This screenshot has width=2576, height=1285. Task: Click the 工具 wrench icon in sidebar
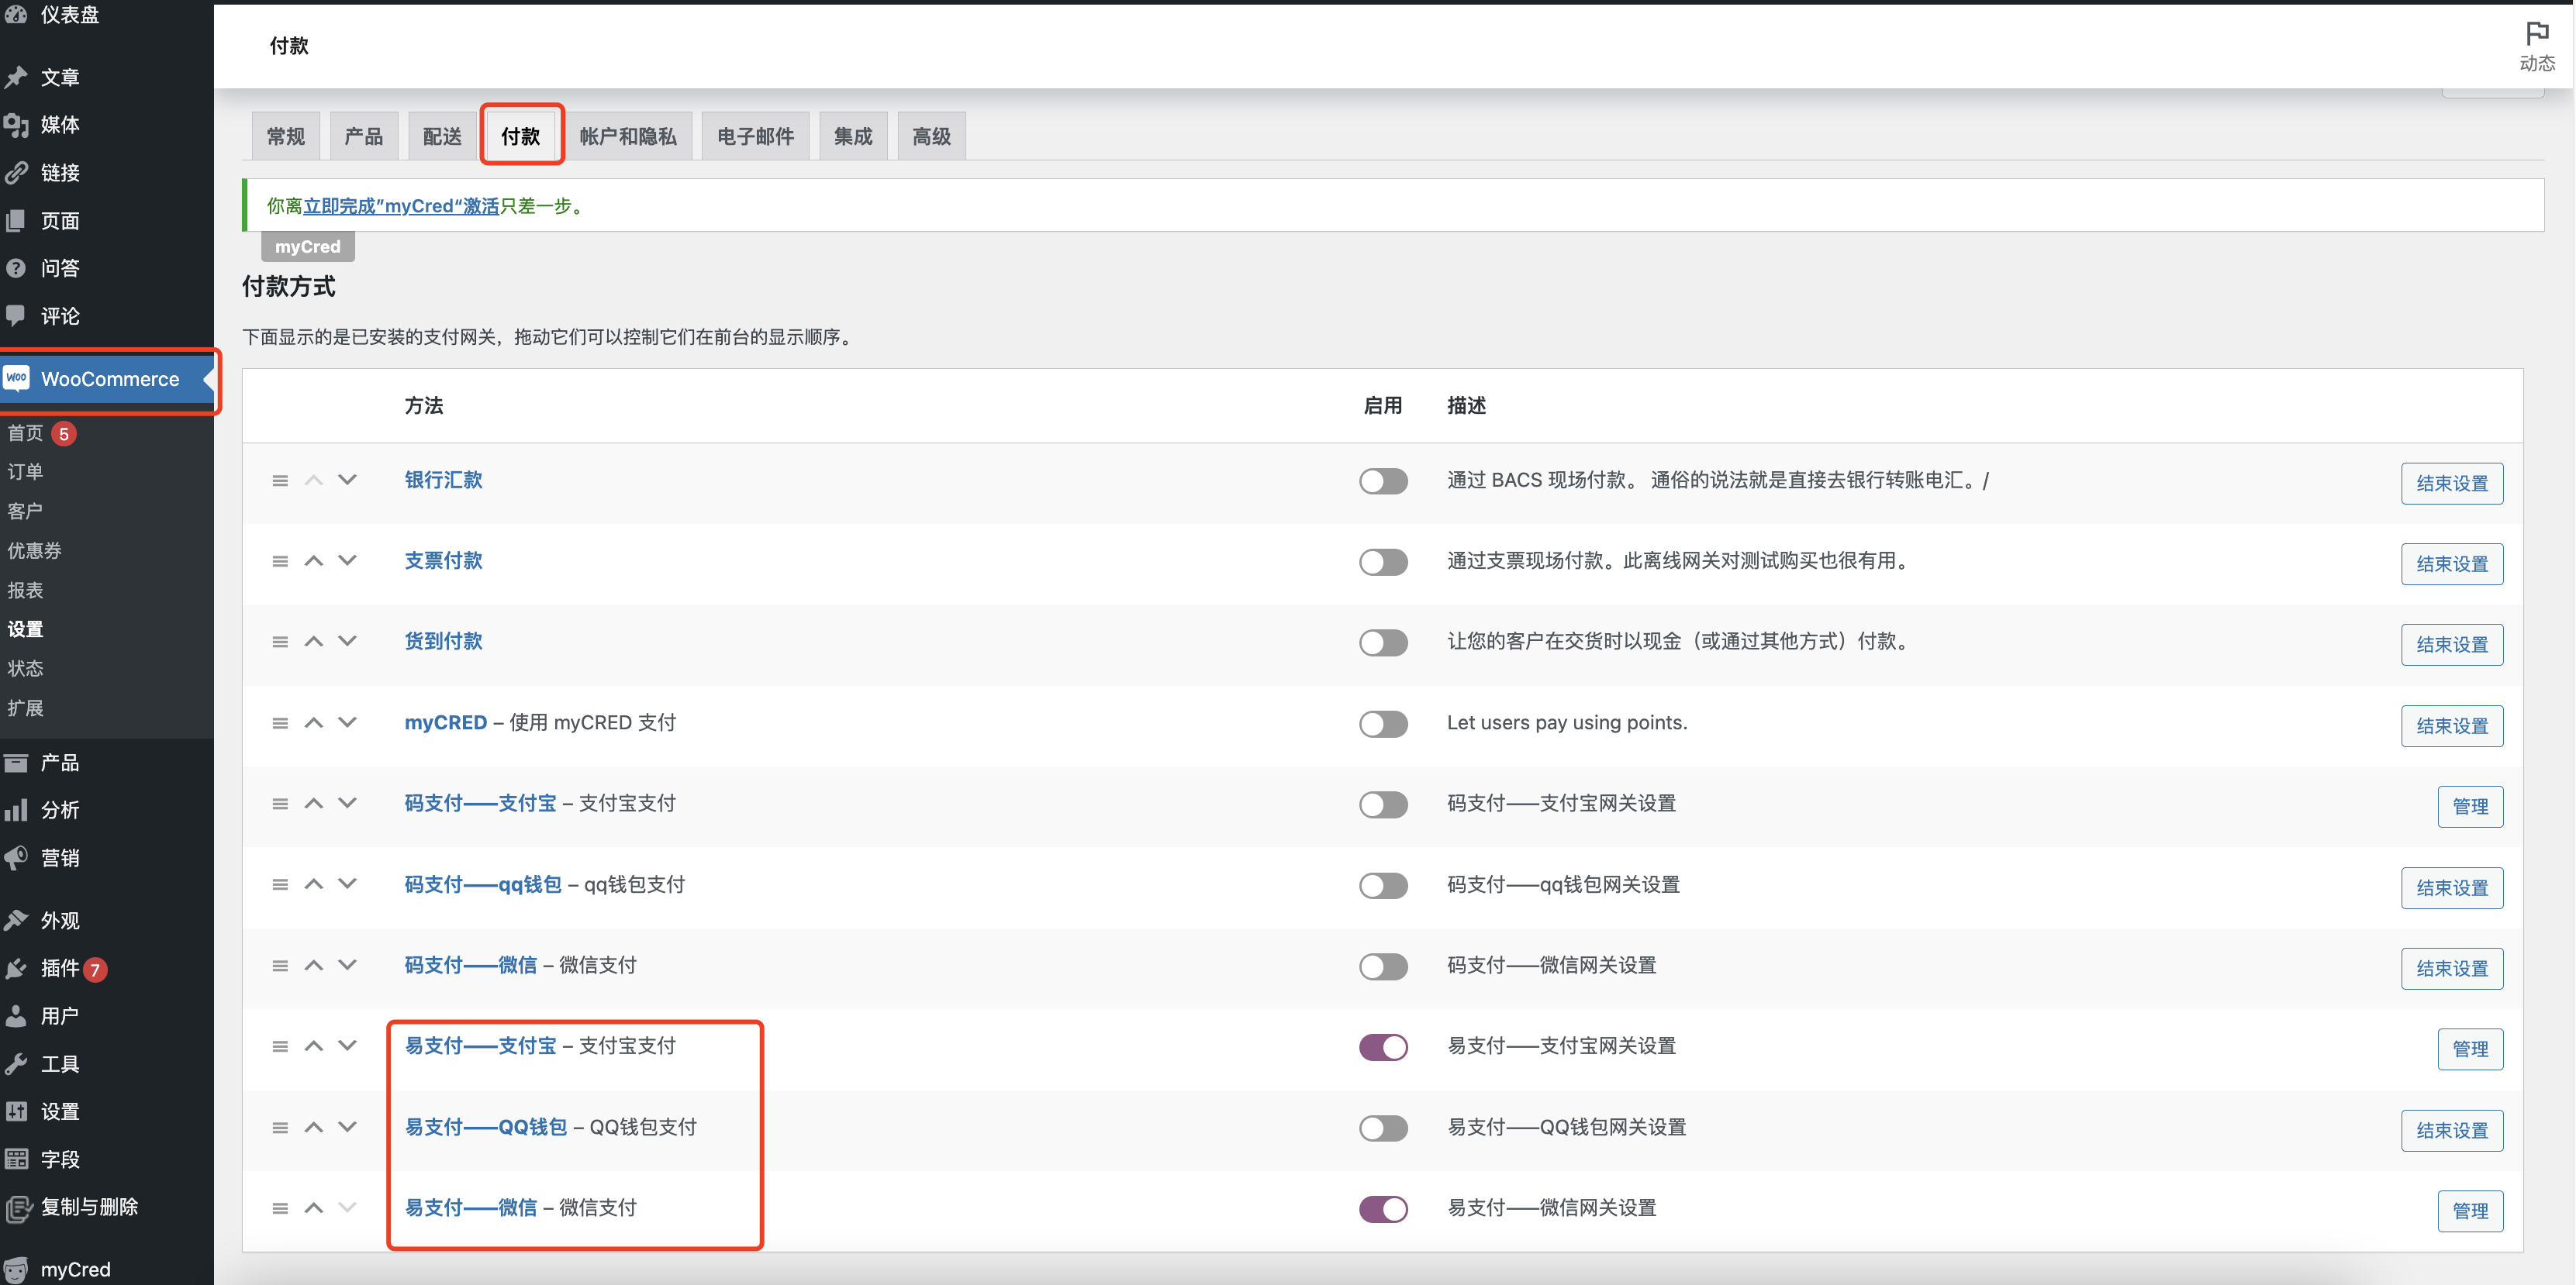click(x=16, y=1064)
